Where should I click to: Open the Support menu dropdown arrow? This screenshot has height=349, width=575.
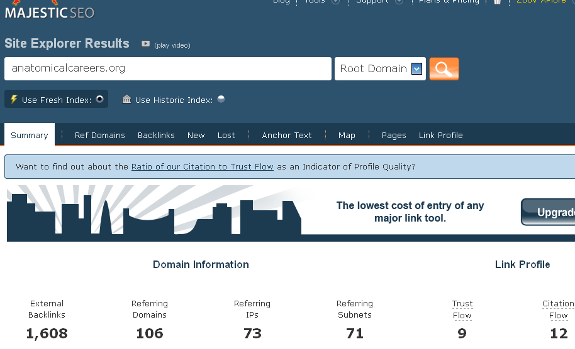coord(399,1)
